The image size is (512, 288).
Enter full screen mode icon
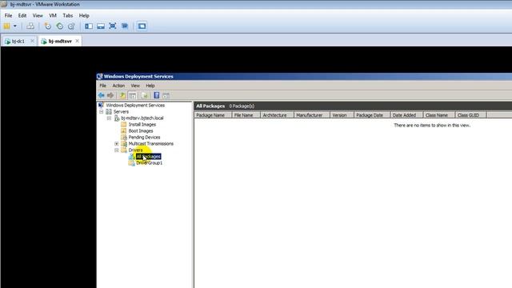click(x=113, y=26)
